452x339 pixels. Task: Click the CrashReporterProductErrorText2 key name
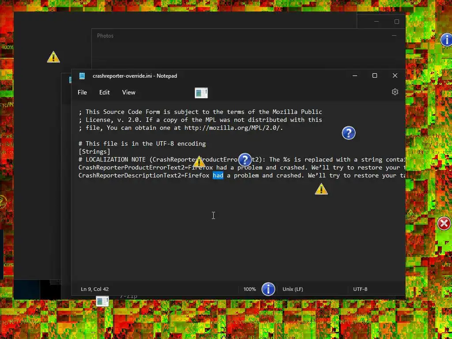click(x=131, y=167)
